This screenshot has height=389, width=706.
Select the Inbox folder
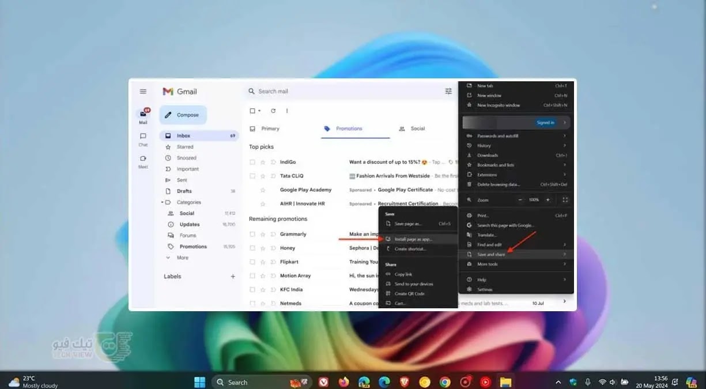click(x=199, y=136)
